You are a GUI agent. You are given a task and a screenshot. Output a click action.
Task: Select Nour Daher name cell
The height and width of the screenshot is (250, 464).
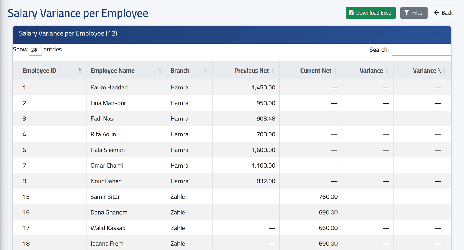click(126, 181)
